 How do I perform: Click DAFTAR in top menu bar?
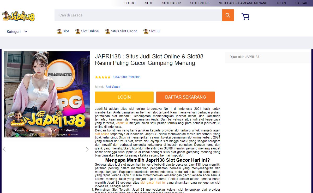301,3
